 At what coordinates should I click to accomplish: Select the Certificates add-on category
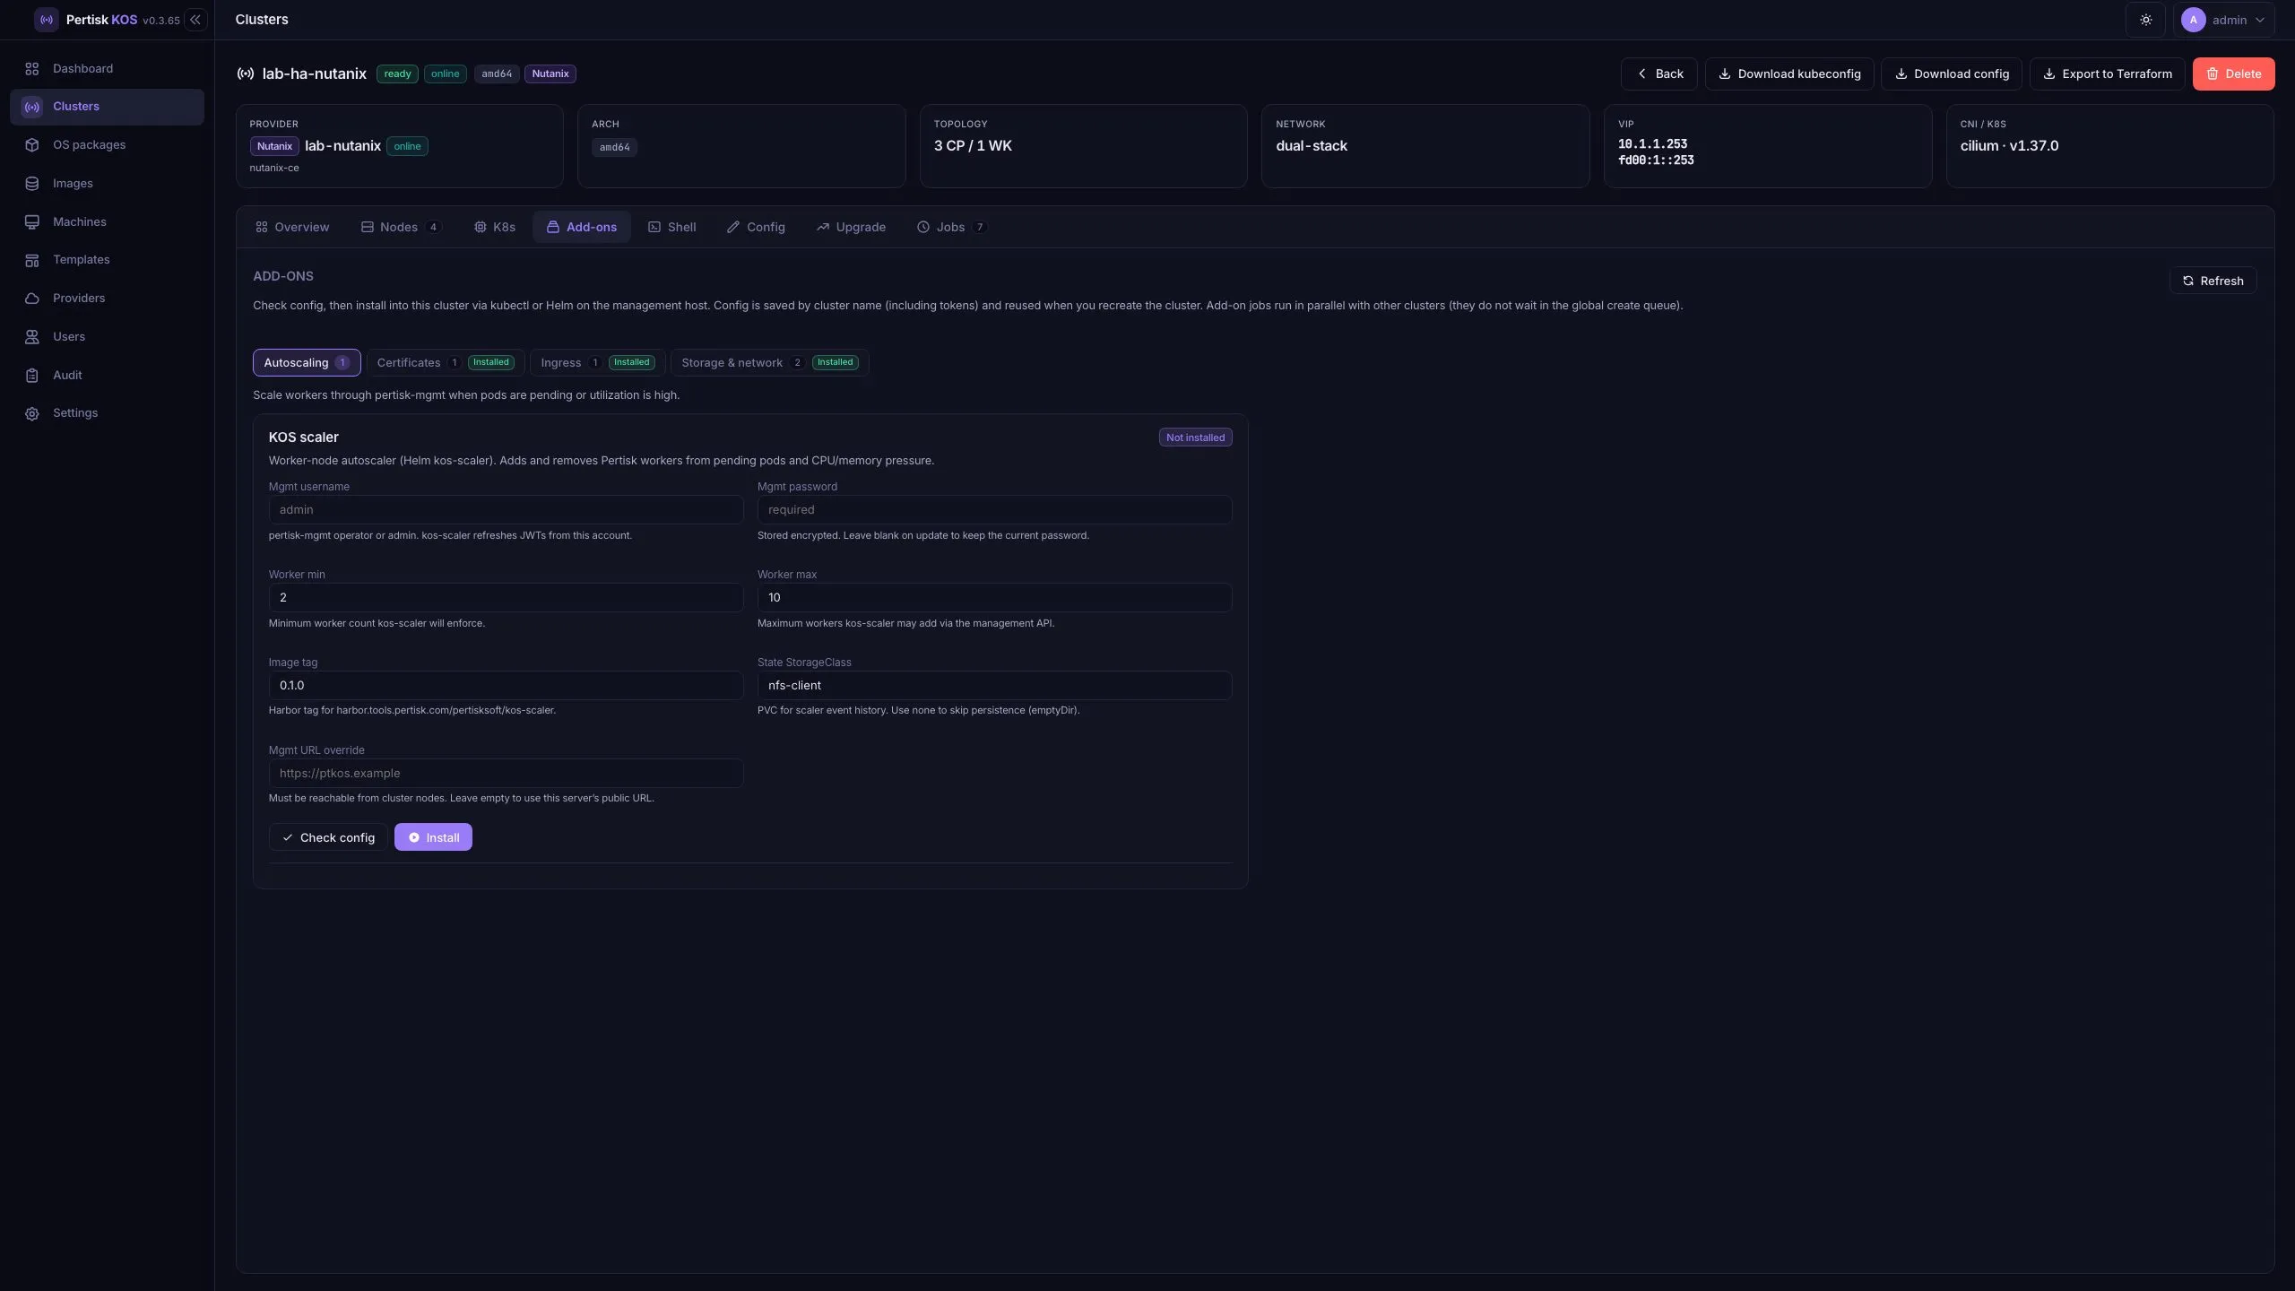tap(446, 362)
